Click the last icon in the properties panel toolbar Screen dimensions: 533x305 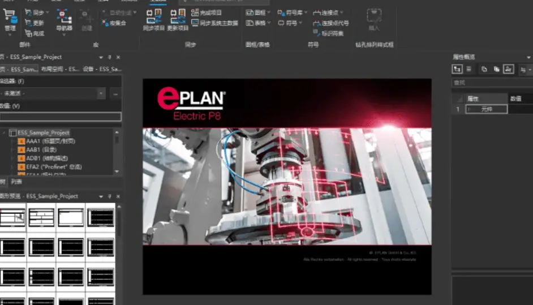pyautogui.click(x=523, y=70)
